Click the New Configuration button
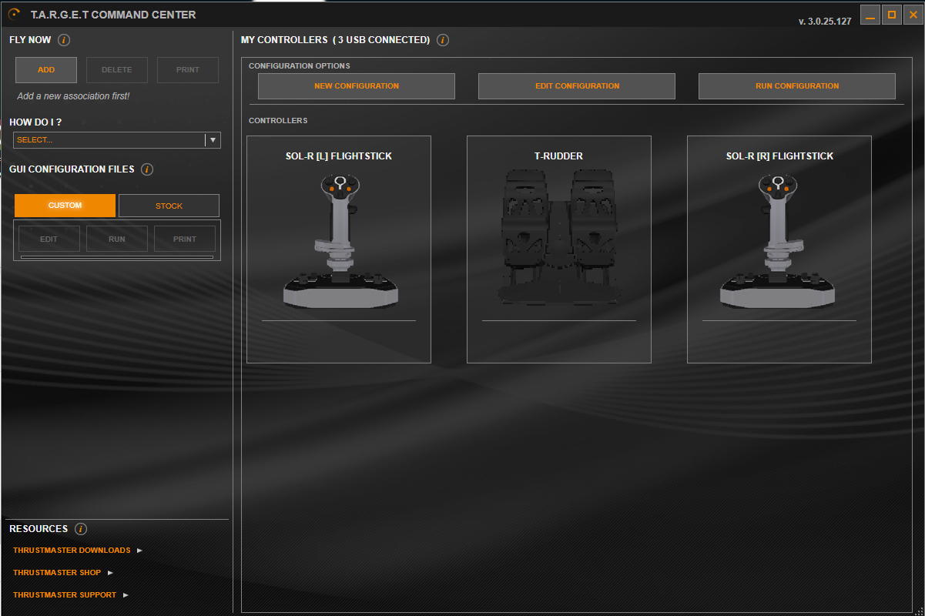Screen dimensions: 925x616 (x=356, y=86)
